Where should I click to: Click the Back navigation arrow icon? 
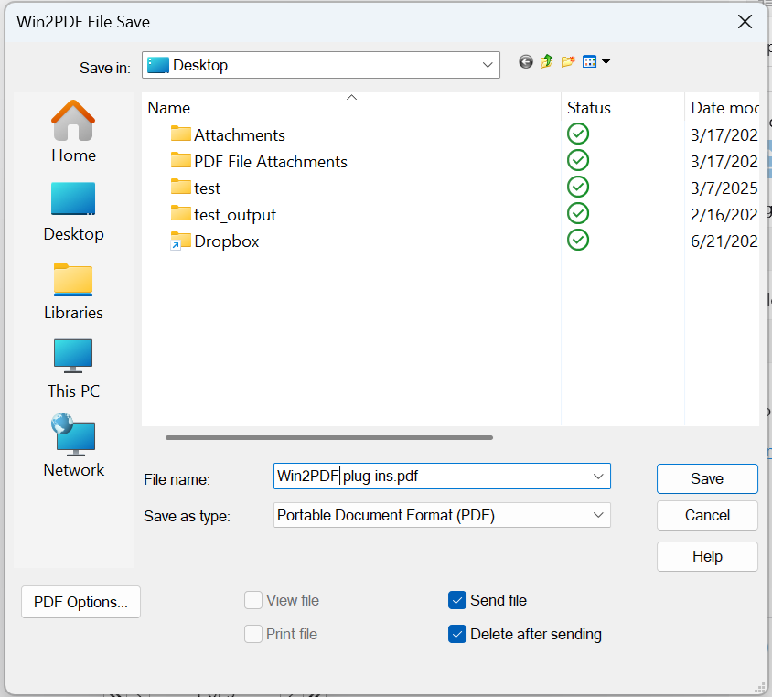click(x=525, y=62)
